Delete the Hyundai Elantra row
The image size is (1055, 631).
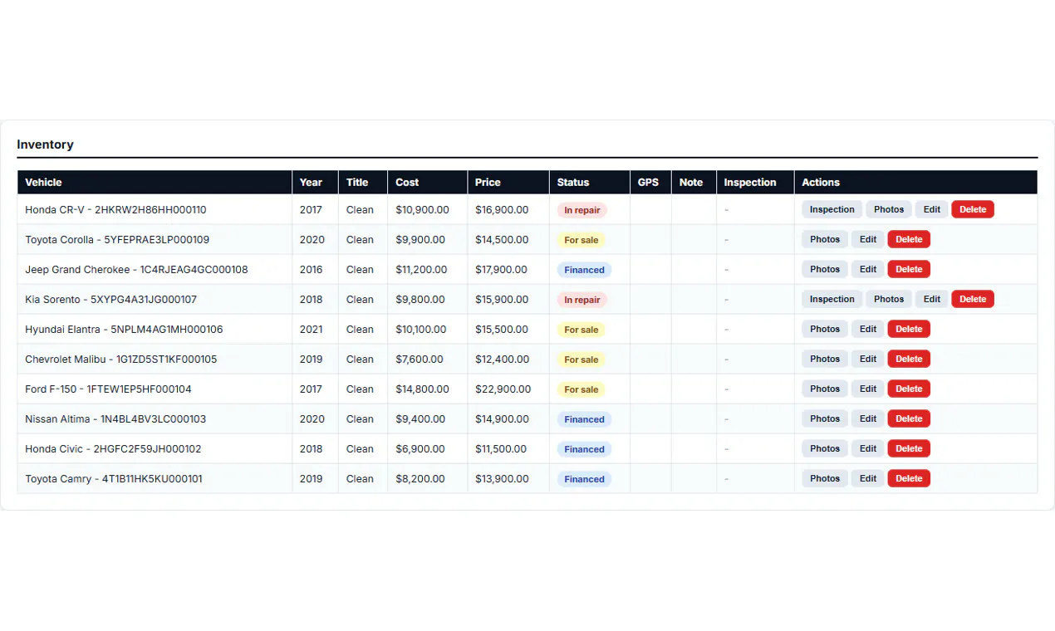[909, 329]
